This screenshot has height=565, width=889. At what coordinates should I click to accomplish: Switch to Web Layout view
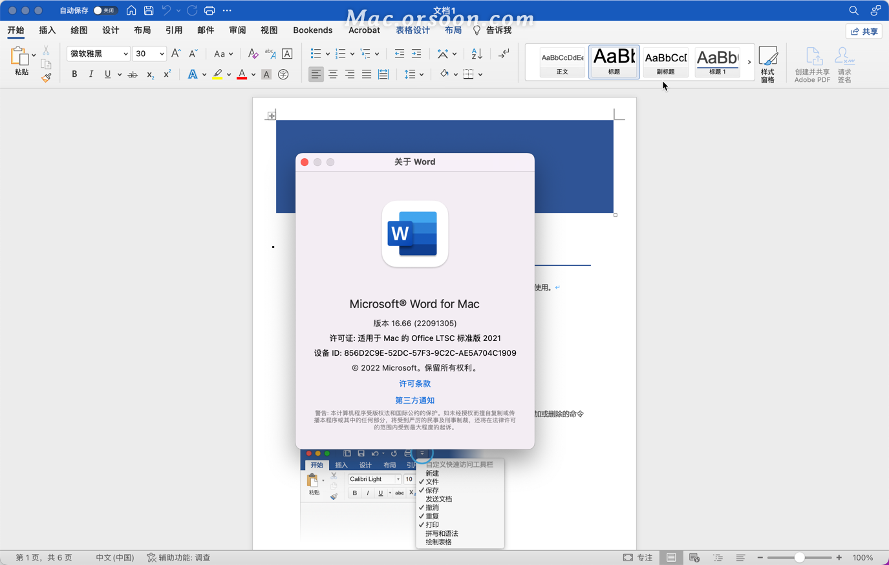[x=694, y=557]
